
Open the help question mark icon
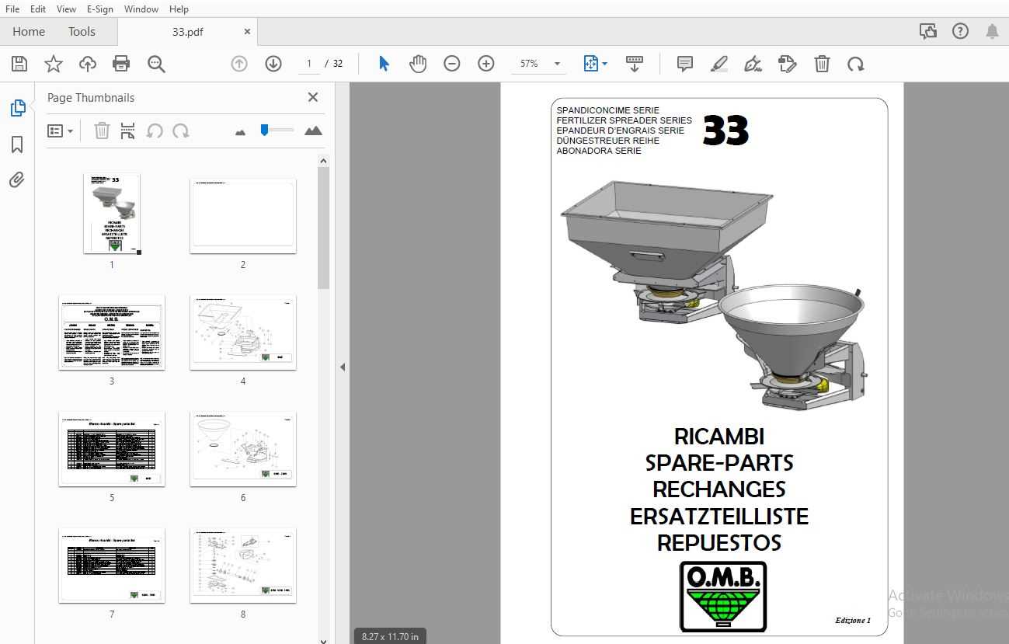(961, 32)
